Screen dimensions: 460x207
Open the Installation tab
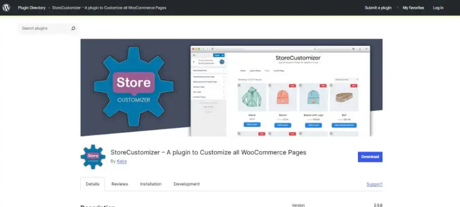coord(151,184)
